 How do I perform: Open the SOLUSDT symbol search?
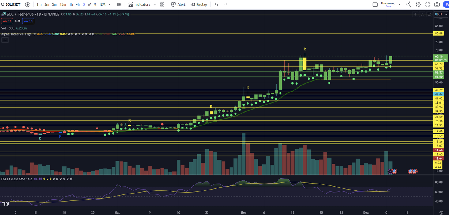(x=12, y=4)
